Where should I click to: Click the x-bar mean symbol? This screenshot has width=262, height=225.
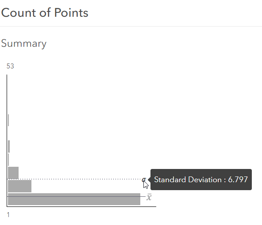click(149, 197)
